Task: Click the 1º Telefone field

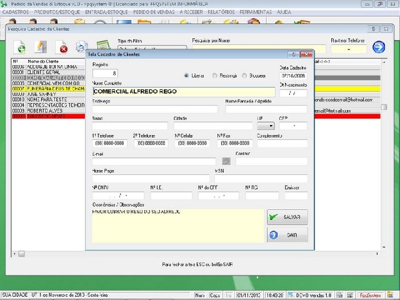Action: click(x=110, y=143)
